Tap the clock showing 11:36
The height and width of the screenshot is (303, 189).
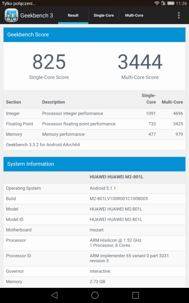pyautogui.click(x=181, y=3)
